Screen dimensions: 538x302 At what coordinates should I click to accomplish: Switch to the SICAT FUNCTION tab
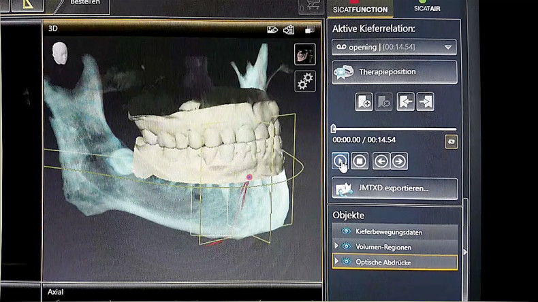(360, 9)
